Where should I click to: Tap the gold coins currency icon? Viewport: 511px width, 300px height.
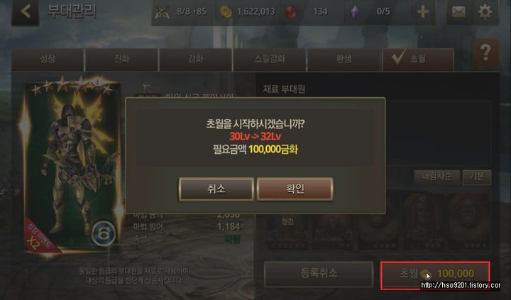click(226, 12)
